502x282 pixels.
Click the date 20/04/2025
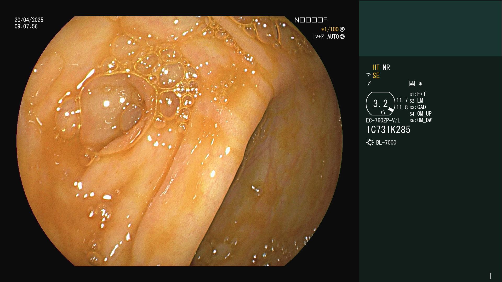click(x=29, y=20)
